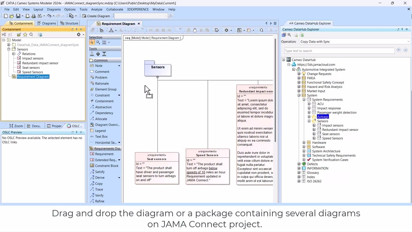This screenshot has height=232, width=412.
Task: Click the DataHub search text field
Action: 339,51
